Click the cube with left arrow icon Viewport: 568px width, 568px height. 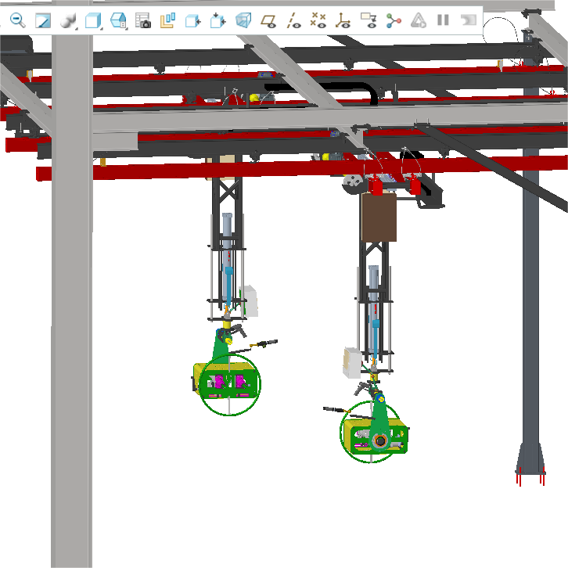point(192,21)
